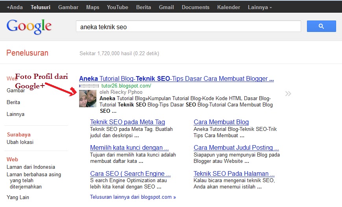Open sitelink 'Cara Membuat Blog'
The image size is (342, 207).
click(x=221, y=122)
